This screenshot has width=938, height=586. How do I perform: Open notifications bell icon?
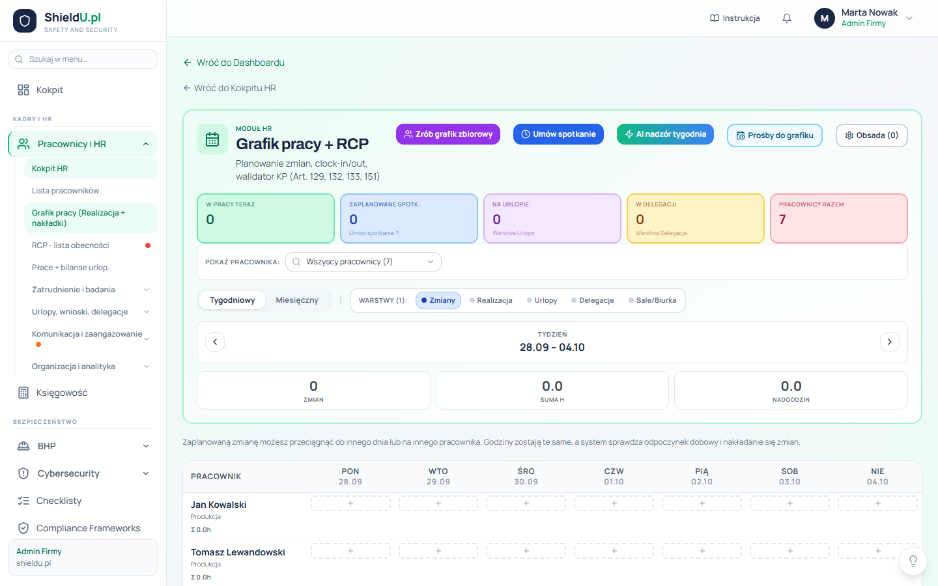click(787, 18)
